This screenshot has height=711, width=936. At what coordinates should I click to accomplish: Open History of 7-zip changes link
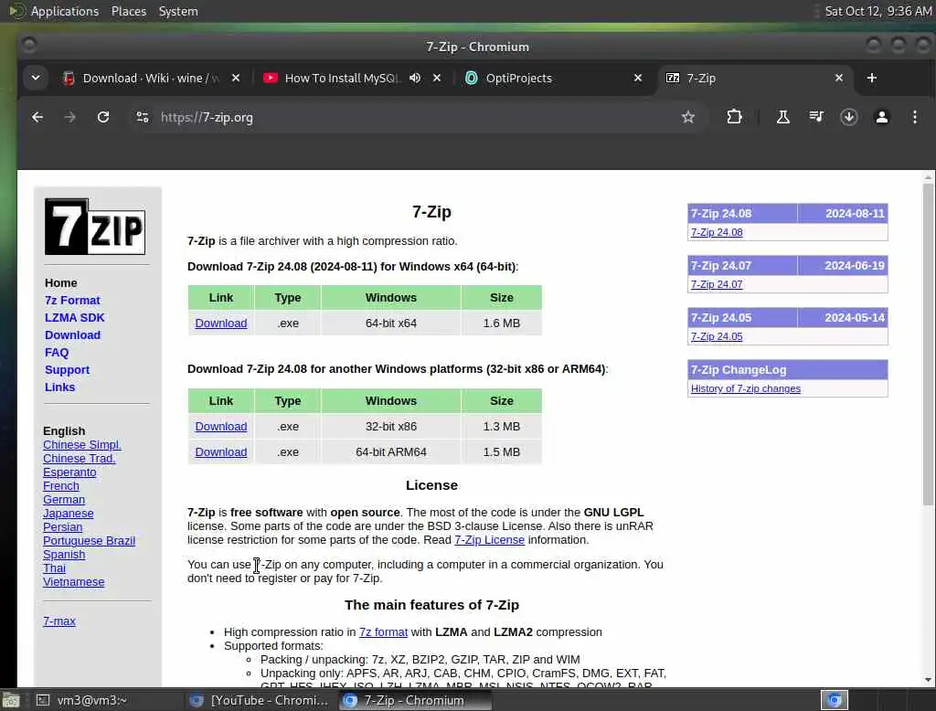[746, 388]
